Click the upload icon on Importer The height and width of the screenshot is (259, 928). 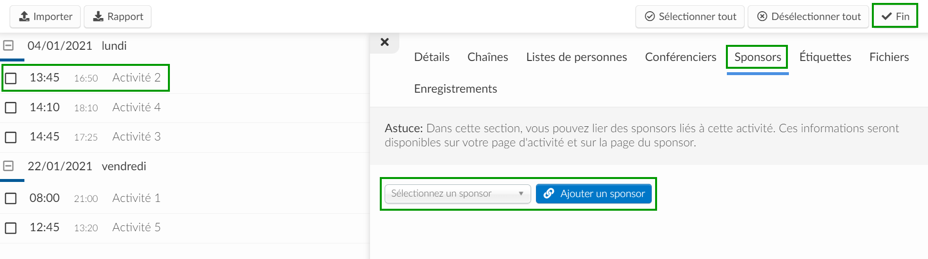click(x=24, y=17)
